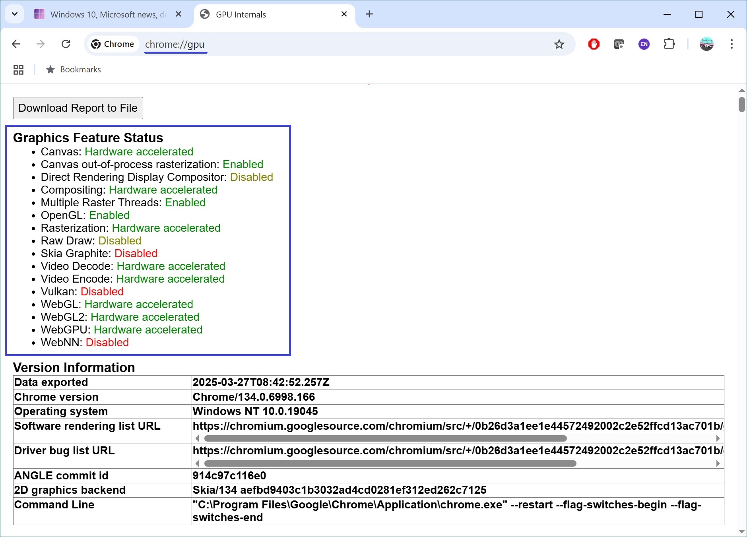
Task: Click the Canvas: Hardware accelerated entry
Action: coord(117,152)
